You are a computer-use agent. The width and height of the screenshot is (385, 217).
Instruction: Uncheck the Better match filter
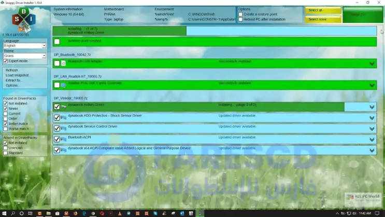[5, 124]
